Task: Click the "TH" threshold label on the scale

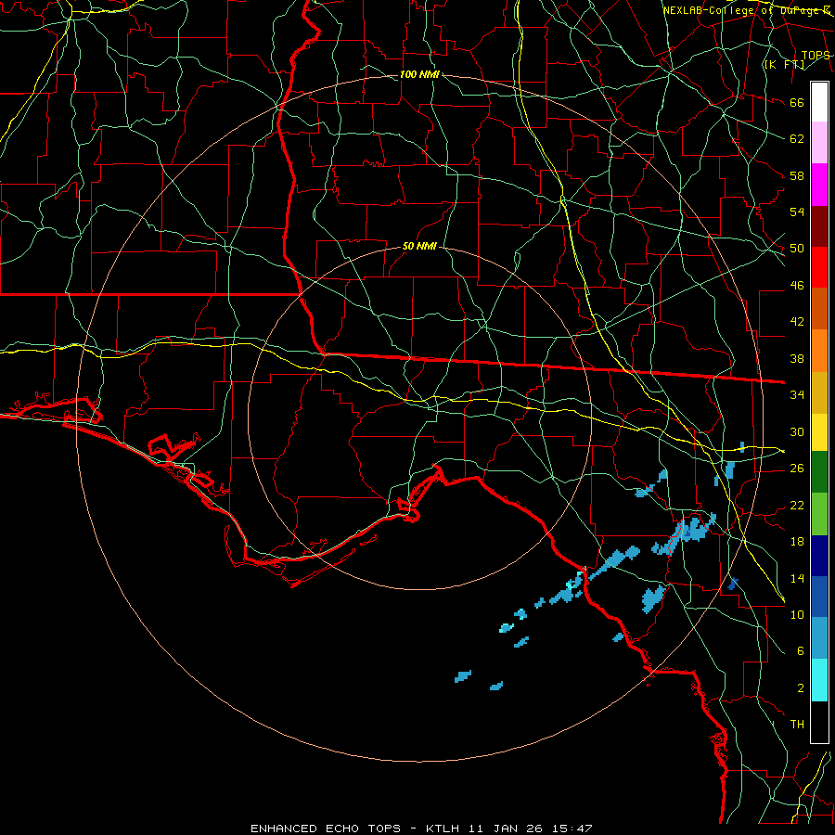Action: (x=797, y=725)
